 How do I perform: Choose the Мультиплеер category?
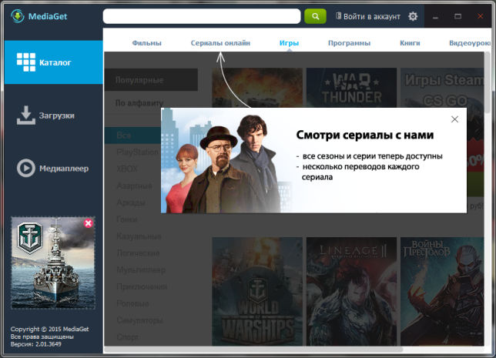tap(141, 269)
